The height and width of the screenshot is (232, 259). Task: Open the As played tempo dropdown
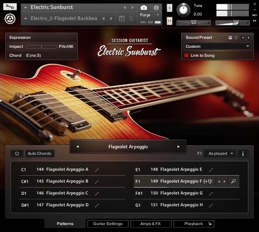click(x=220, y=154)
